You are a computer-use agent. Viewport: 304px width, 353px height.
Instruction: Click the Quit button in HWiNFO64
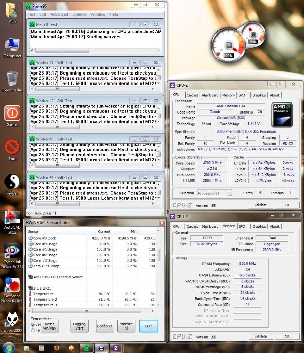click(149, 326)
